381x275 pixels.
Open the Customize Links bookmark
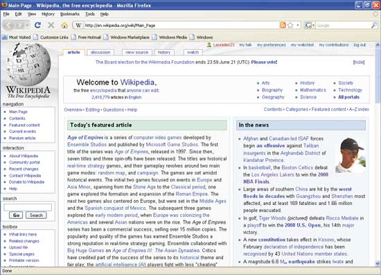[x=51, y=37]
